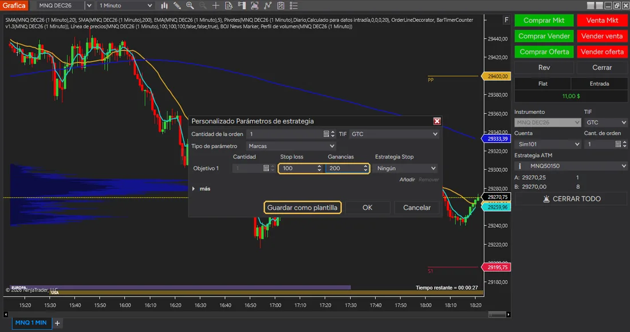The image size is (630, 332).
Task: Click the chart horizontal scrollbar thumb
Action: (x=497, y=315)
